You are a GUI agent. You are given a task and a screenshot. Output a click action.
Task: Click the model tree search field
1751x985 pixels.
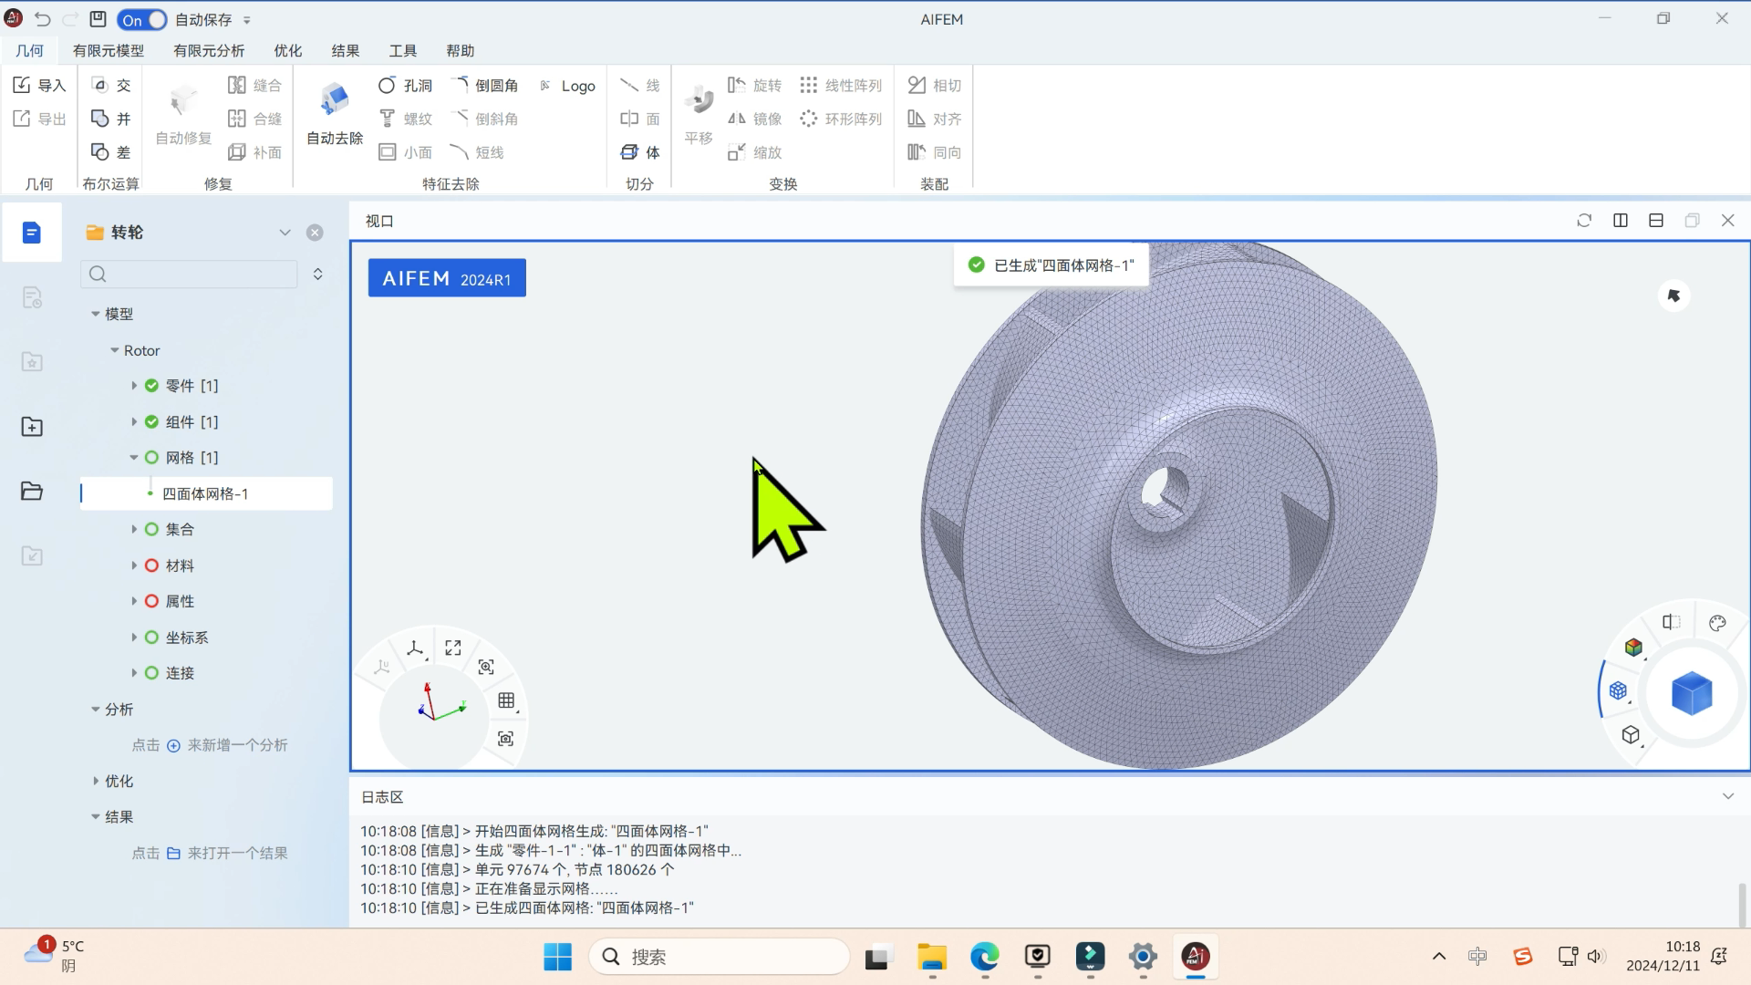tap(196, 274)
